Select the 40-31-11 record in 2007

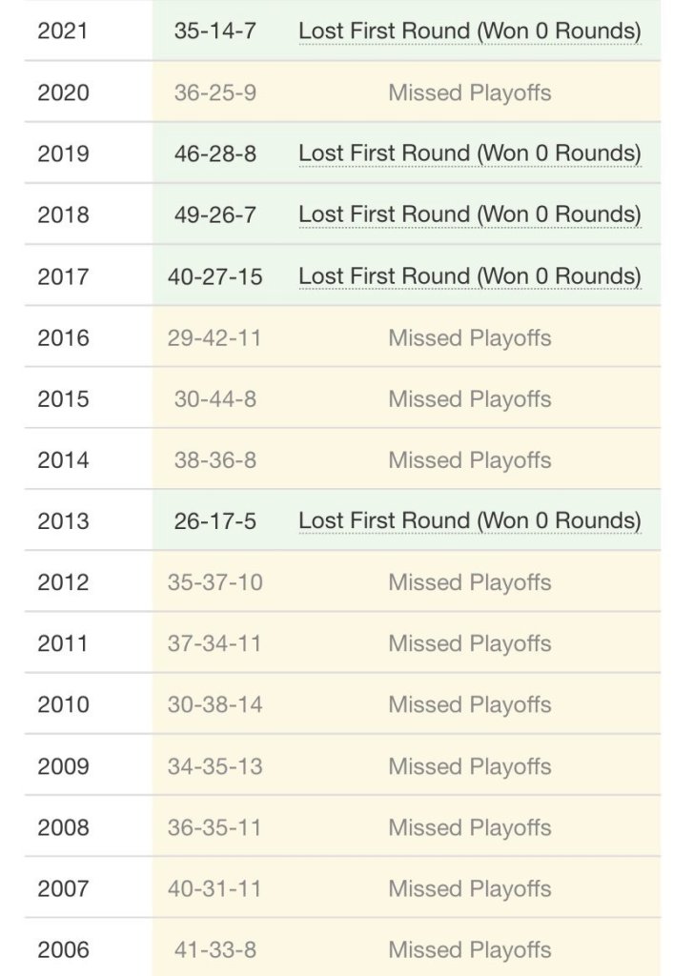(214, 888)
